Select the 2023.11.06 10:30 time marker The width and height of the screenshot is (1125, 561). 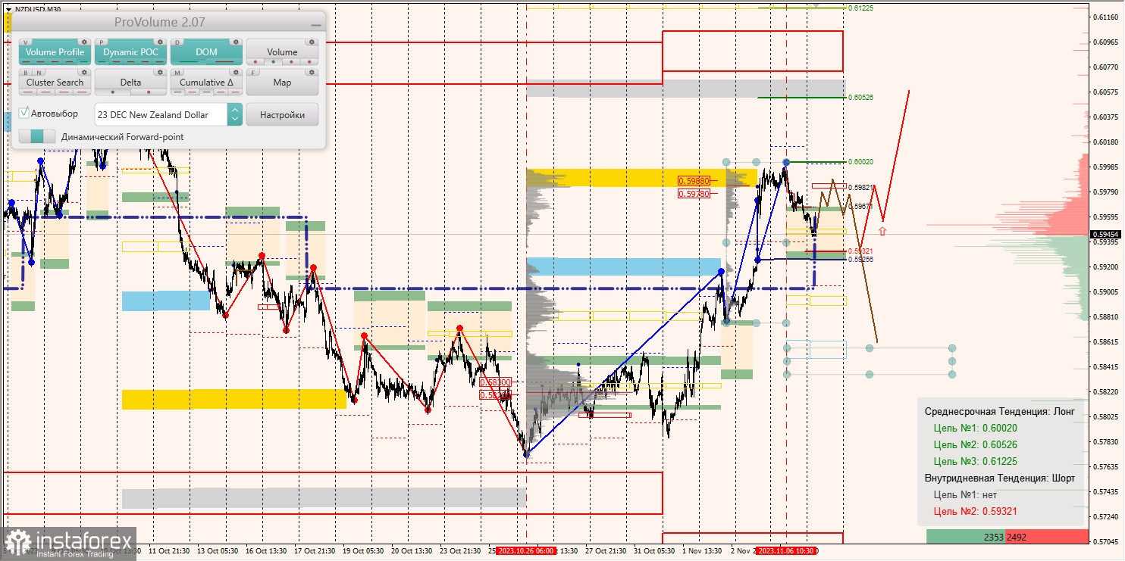coord(786,551)
